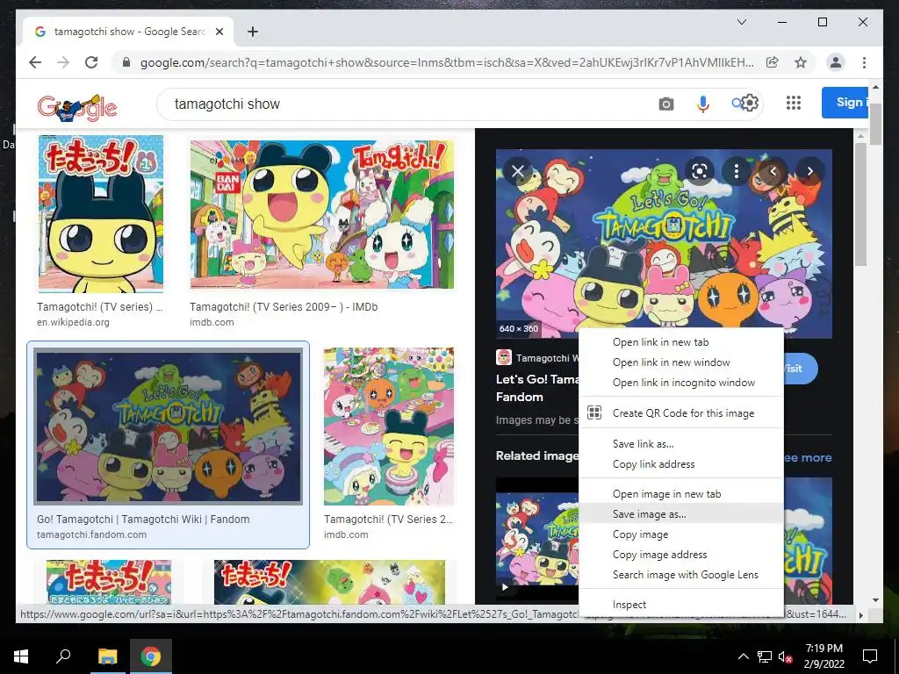Open Tamagotchi! (TV Series 2009– ) - IMDb caption

coord(284,306)
